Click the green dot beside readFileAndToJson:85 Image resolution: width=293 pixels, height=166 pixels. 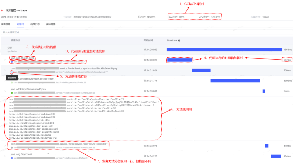tap(12, 93)
